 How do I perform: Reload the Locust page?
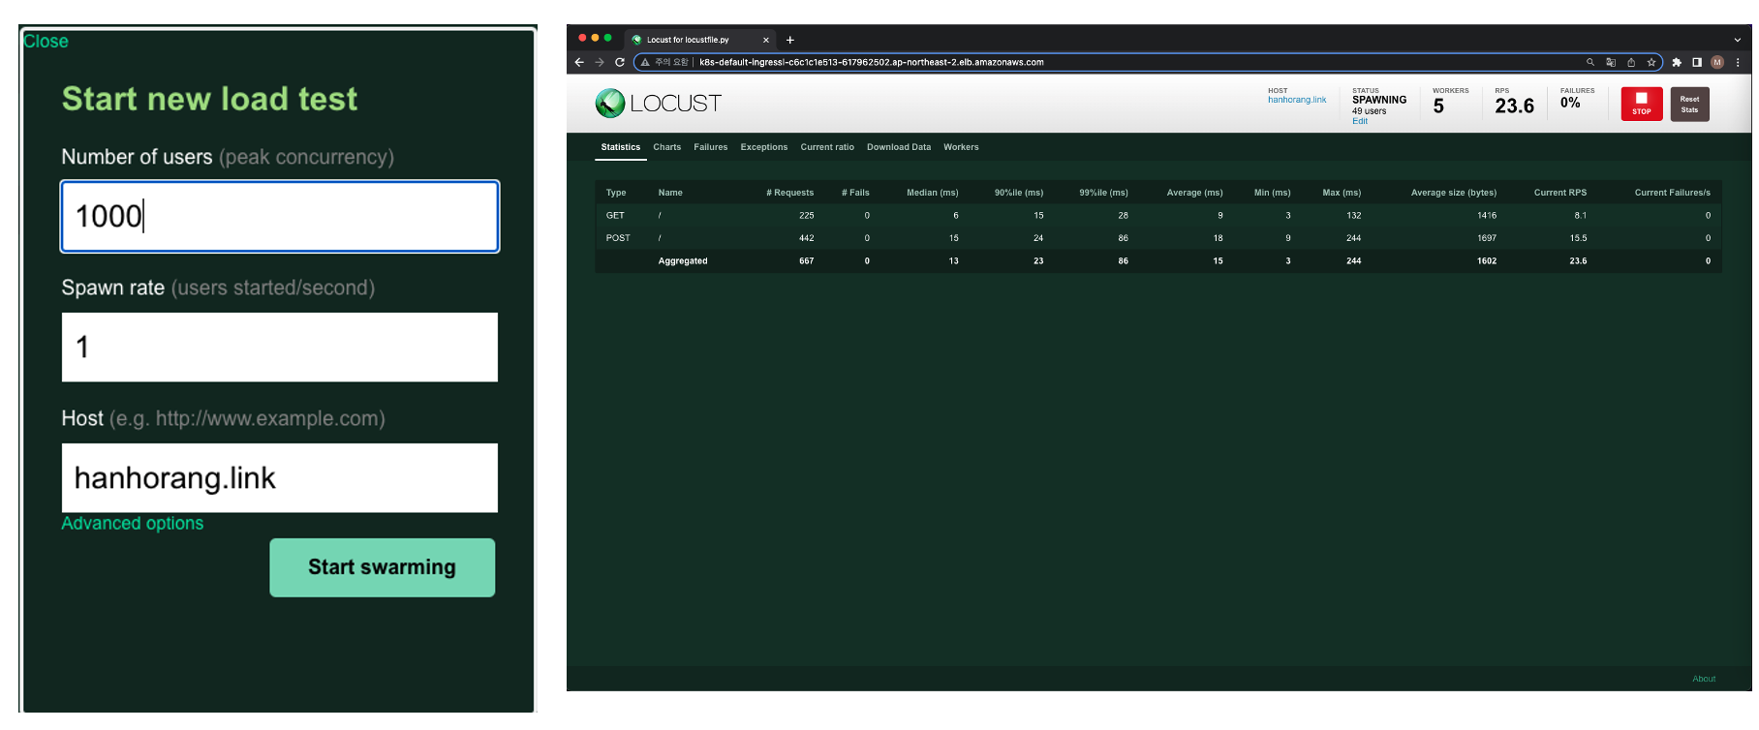click(620, 62)
